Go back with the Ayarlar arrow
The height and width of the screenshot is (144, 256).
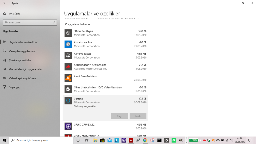click(x=4, y=3)
